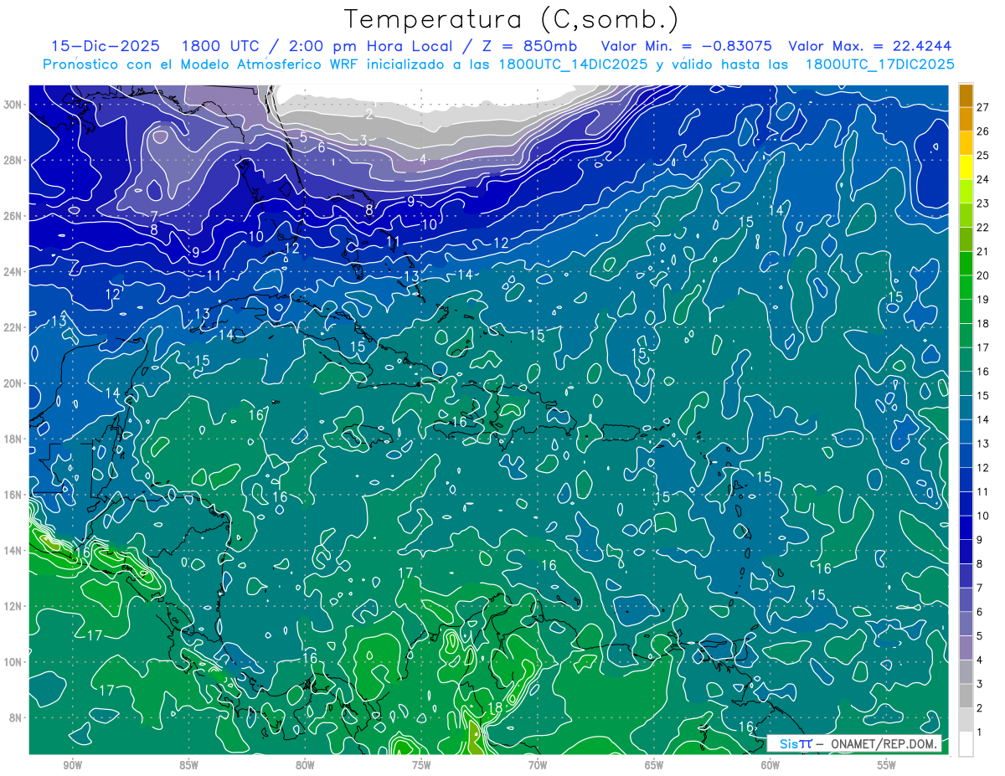Click the color scale swatch between 19 and 20
Screen dimensions: 1005x776
[966, 287]
